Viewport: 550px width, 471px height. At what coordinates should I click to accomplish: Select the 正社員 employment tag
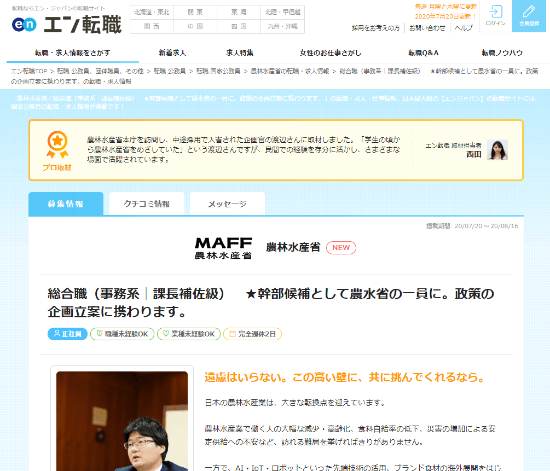click(x=67, y=334)
